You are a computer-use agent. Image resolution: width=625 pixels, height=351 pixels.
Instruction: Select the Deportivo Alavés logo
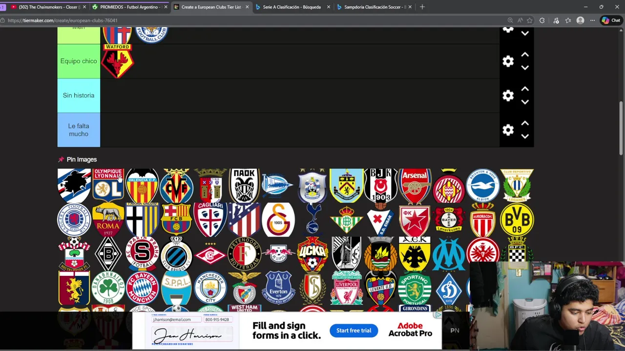click(278, 186)
